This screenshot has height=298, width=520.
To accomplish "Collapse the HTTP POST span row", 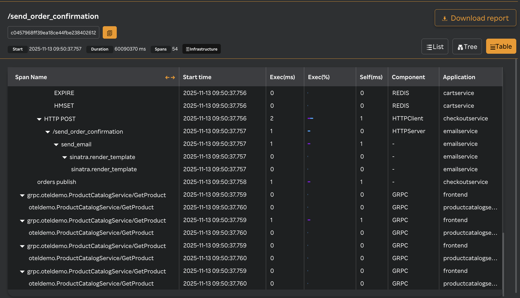I will tap(39, 119).
